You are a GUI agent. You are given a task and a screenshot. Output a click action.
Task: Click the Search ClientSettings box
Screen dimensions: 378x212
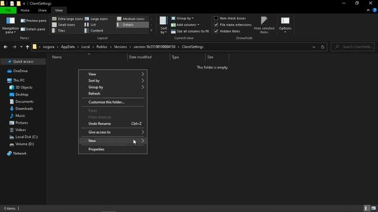click(x=353, y=47)
